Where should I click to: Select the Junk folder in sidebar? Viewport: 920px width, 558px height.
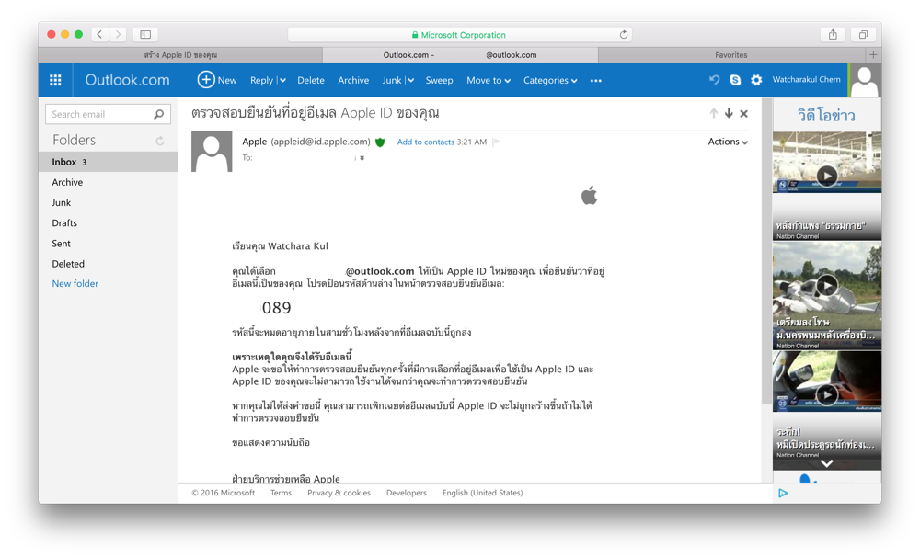(x=62, y=202)
